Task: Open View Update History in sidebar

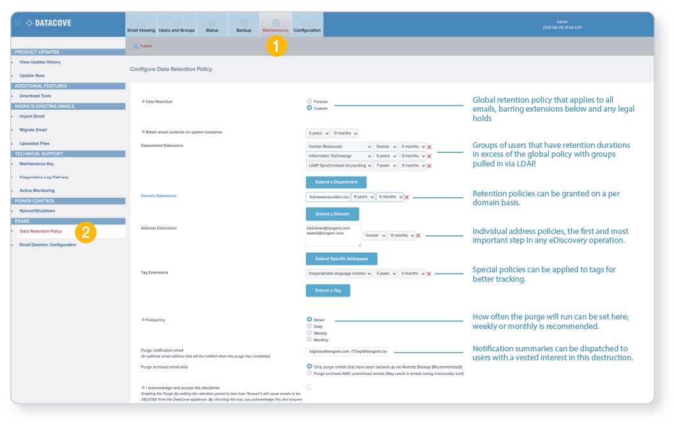Action: 40,62
